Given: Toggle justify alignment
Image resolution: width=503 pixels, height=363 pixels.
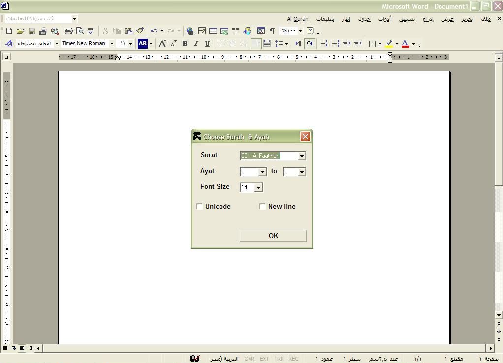Looking at the screenshot, I should click(255, 44).
